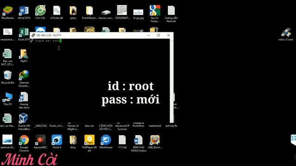Screen dimensions: 296x166
Task: Open the TeamViewer panel on right edge
Action: click(294, 140)
